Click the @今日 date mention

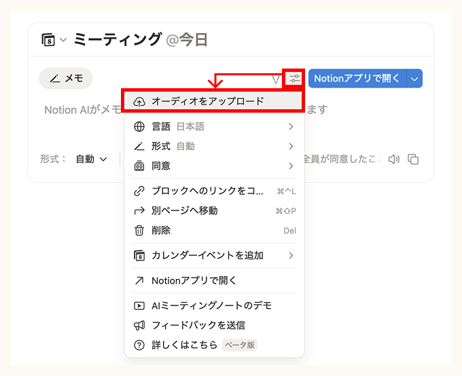click(x=187, y=40)
